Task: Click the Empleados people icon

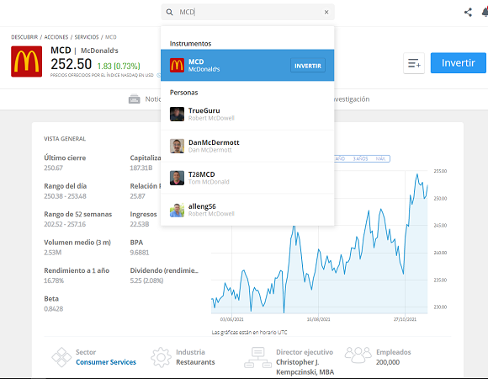Action: [x=358, y=355]
